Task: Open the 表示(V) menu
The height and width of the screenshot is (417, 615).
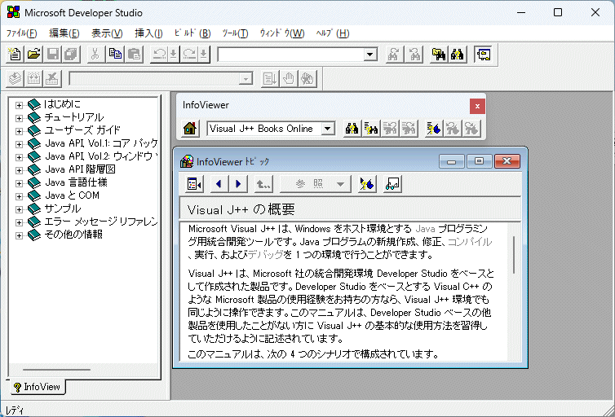Action: click(x=107, y=33)
